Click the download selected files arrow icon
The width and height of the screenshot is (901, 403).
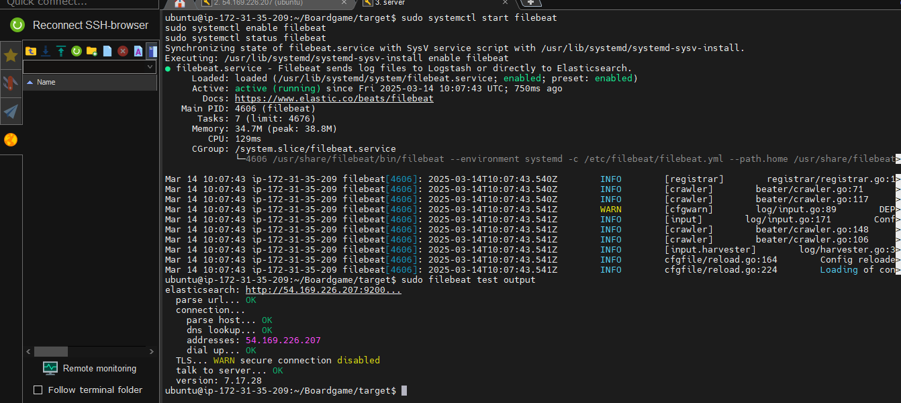[x=46, y=51]
